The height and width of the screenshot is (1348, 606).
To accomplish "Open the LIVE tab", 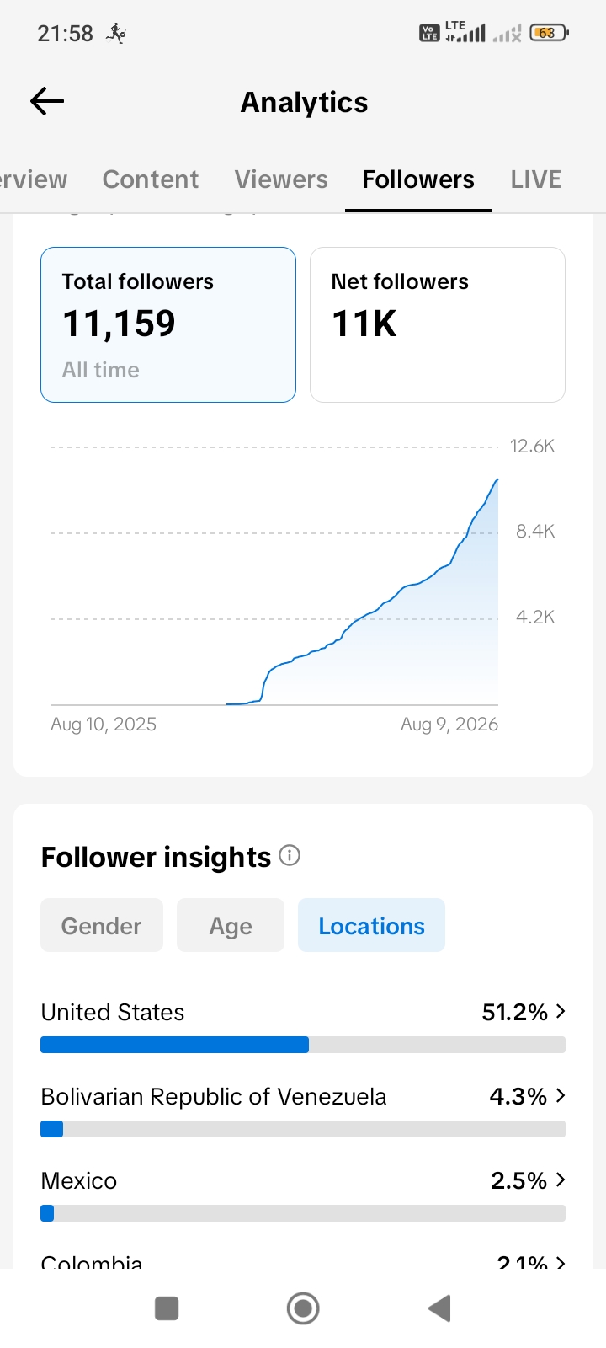I will (x=536, y=179).
